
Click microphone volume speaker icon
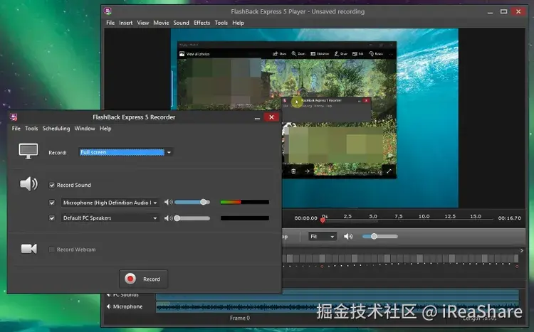coord(168,203)
